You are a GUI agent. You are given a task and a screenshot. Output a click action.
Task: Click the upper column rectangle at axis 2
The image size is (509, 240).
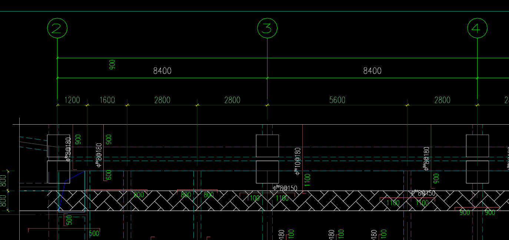(x=59, y=146)
